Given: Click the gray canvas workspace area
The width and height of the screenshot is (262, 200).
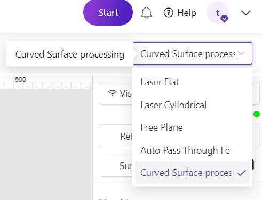Looking at the screenshot, I should pyautogui.click(x=46, y=144).
